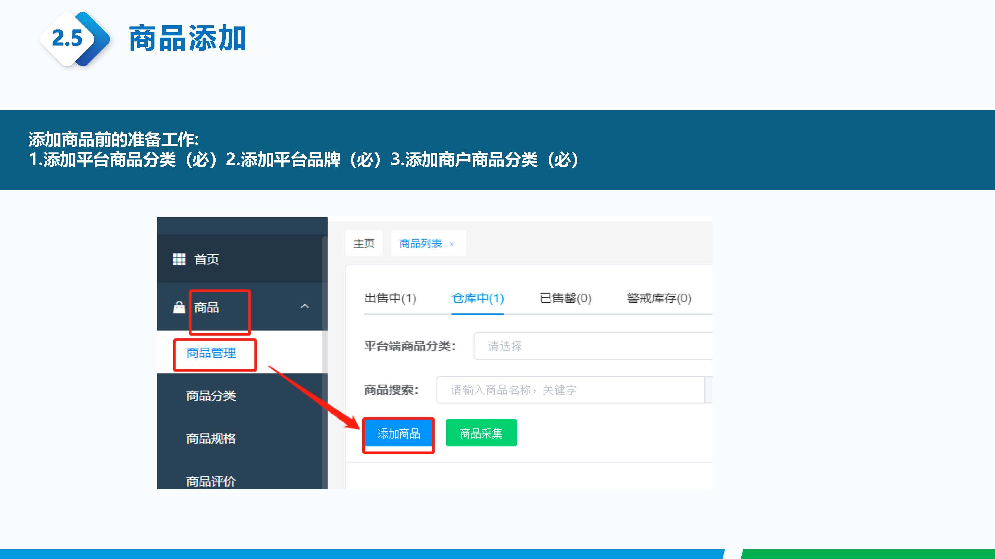Select the 警戒库存(0) tab
The image size is (995, 559).
pos(659,298)
